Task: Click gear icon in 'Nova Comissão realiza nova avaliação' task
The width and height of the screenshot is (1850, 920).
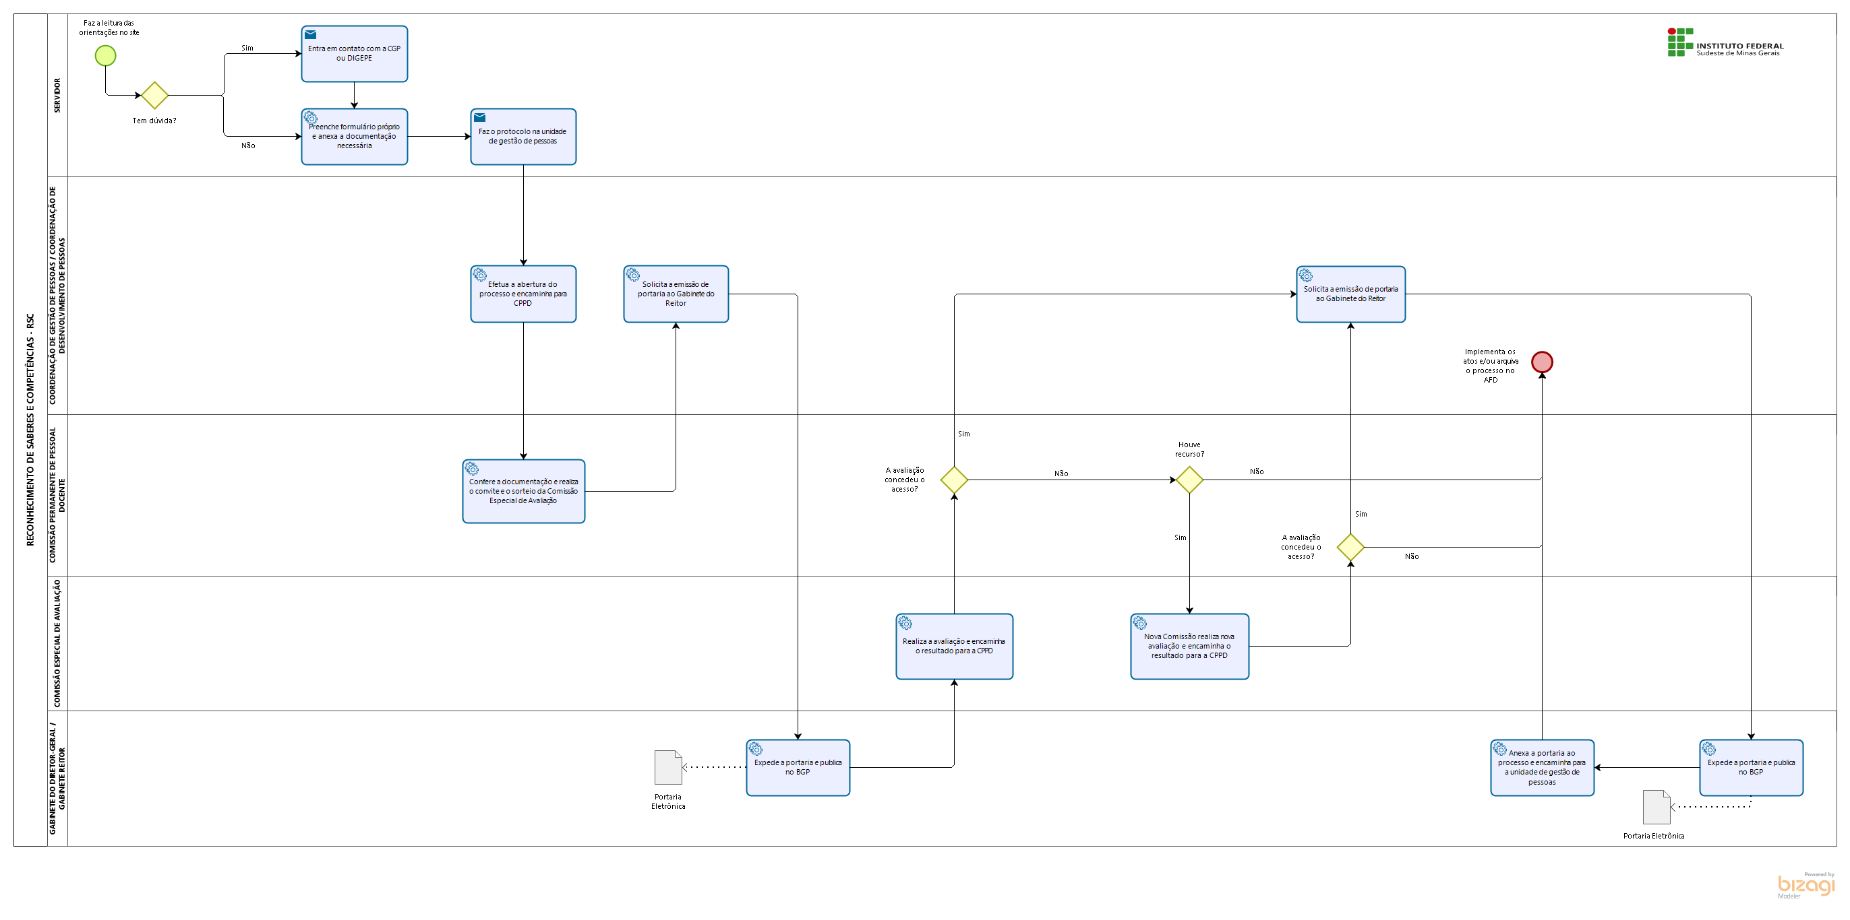Action: [x=1139, y=622]
